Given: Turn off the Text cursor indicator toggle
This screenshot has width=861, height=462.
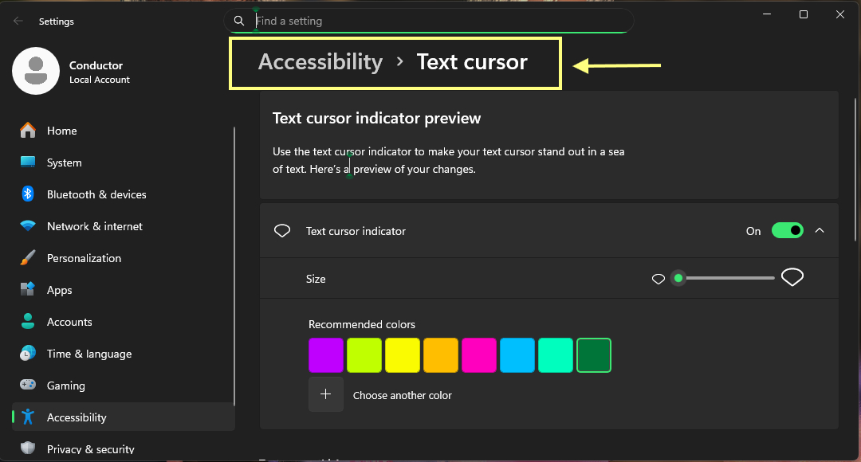Looking at the screenshot, I should (787, 231).
